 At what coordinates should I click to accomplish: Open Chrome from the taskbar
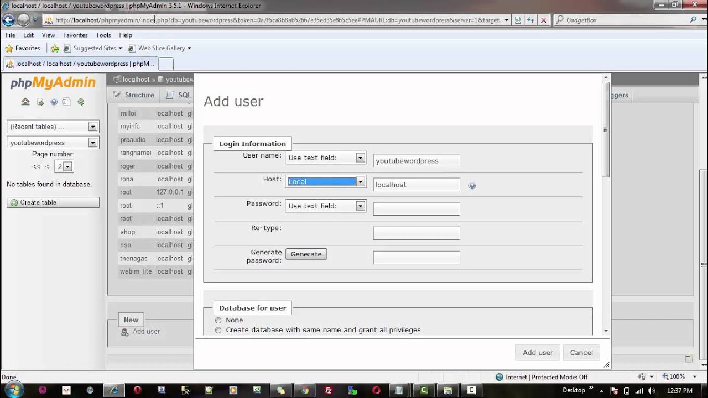[x=304, y=390]
